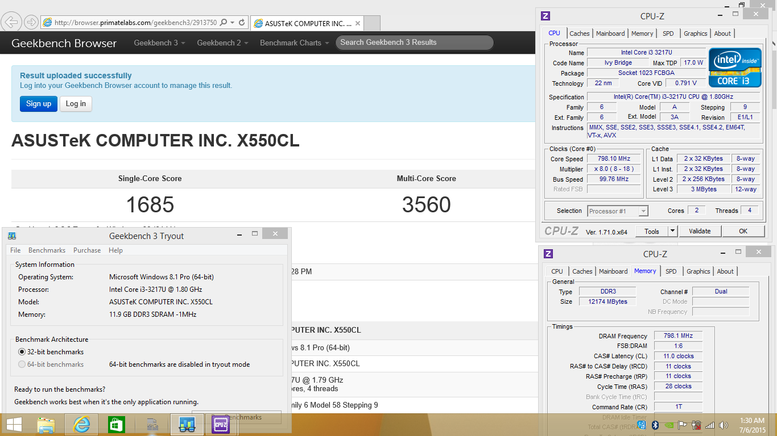
Task: Click the wireless display tray icon
Action: [x=641, y=425]
